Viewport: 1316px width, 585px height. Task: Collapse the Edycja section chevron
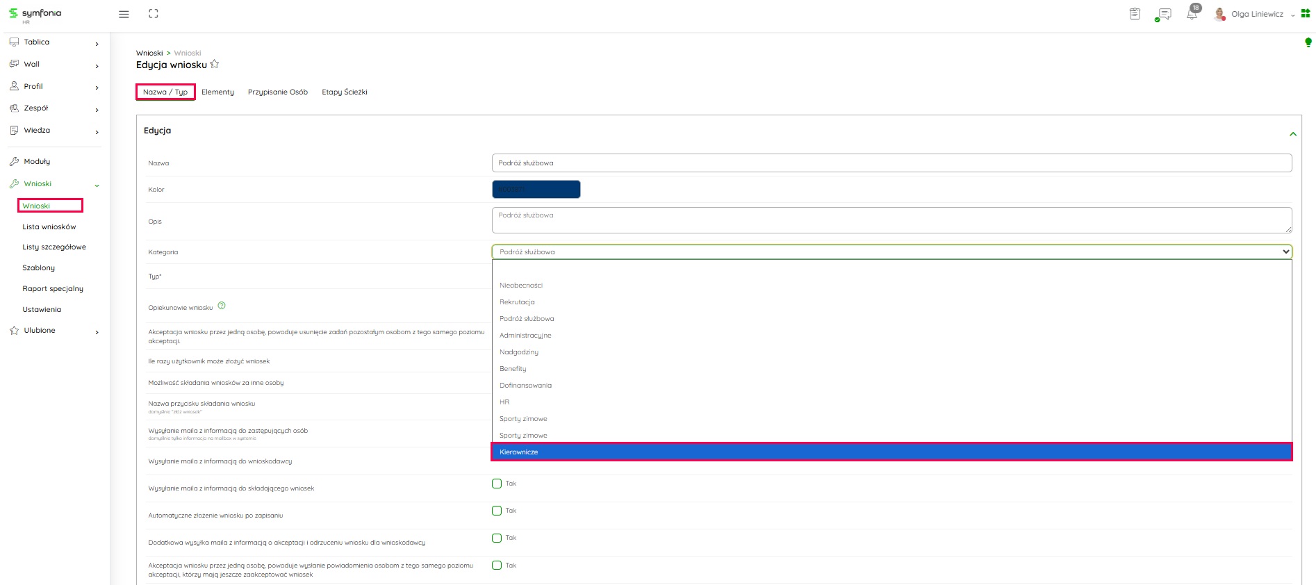tap(1292, 134)
